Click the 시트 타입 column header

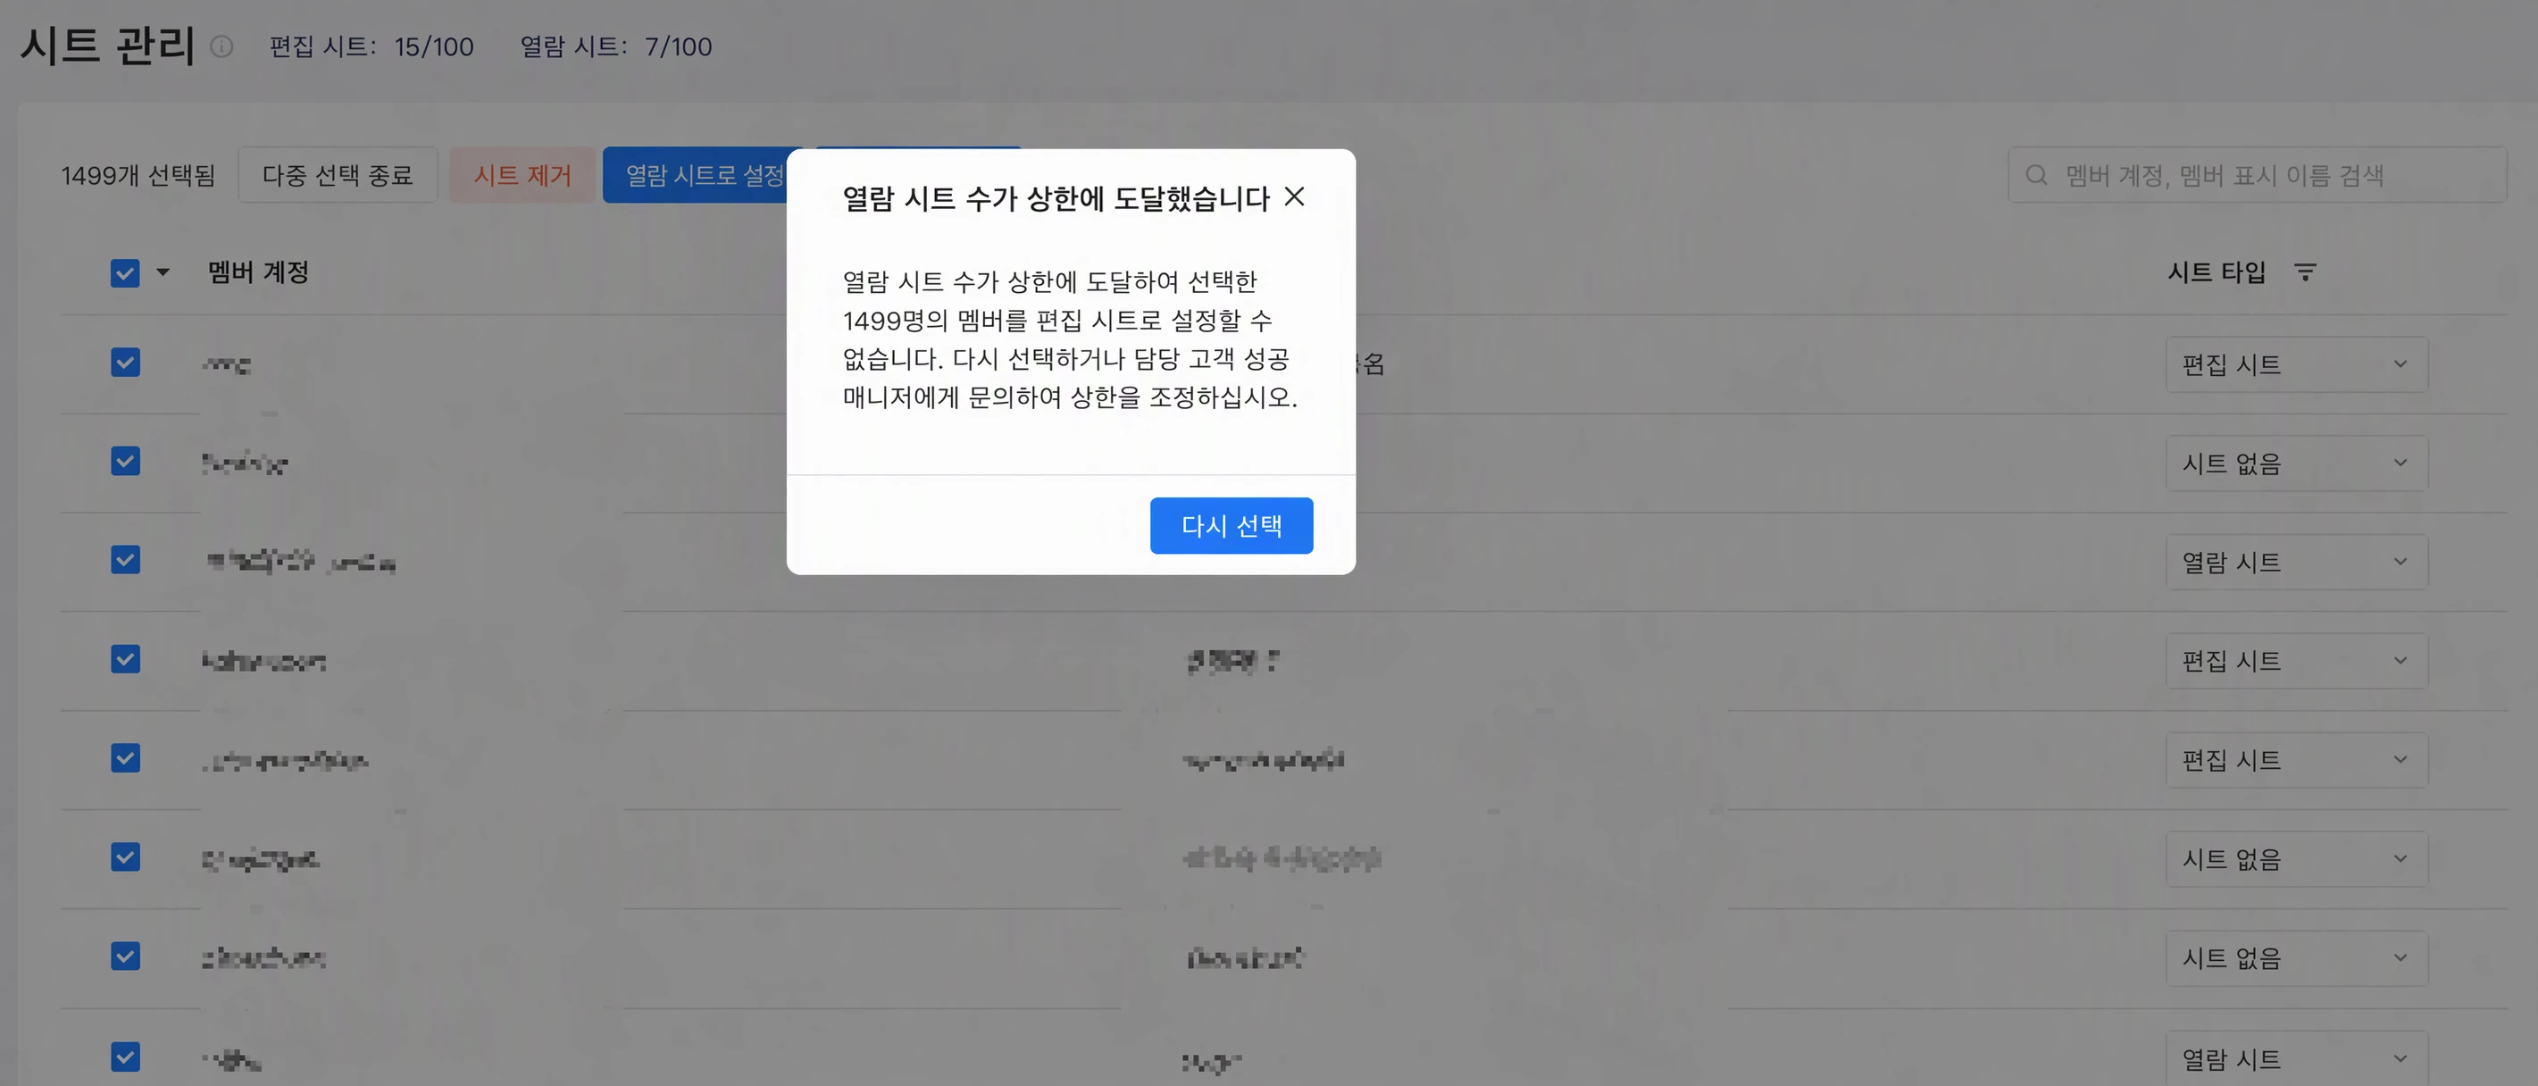point(2217,272)
